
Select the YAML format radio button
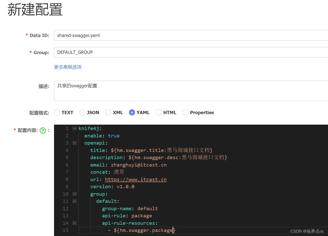click(132, 112)
